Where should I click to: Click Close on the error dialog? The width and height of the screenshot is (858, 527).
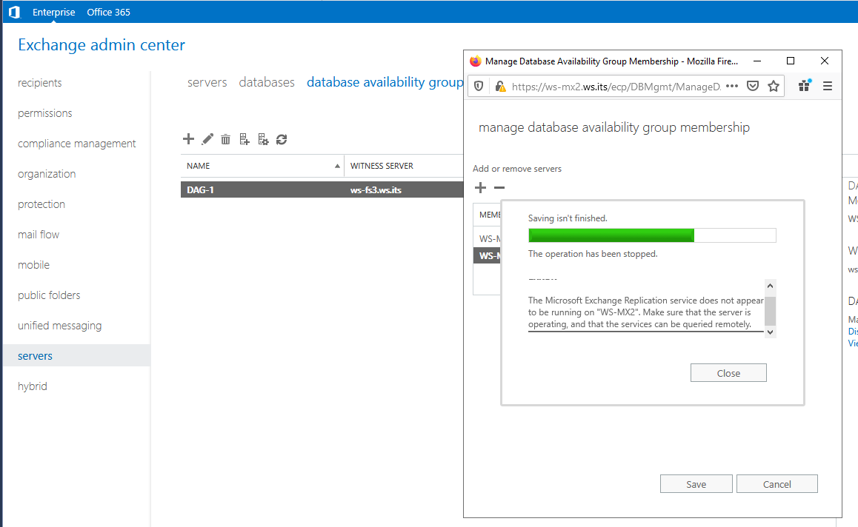728,373
